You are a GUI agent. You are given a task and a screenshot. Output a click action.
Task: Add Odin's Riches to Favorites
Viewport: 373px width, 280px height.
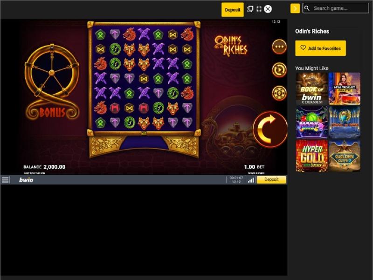(320, 48)
